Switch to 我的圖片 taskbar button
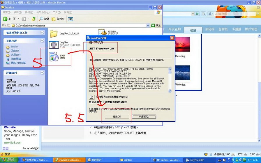Image resolution: width=261 pixels, height=163 pixels. pos(101,160)
